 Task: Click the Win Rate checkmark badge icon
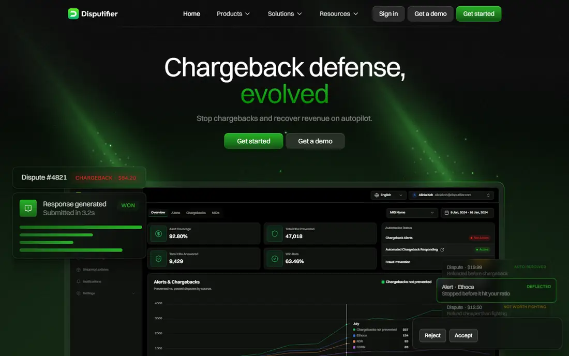(275, 259)
